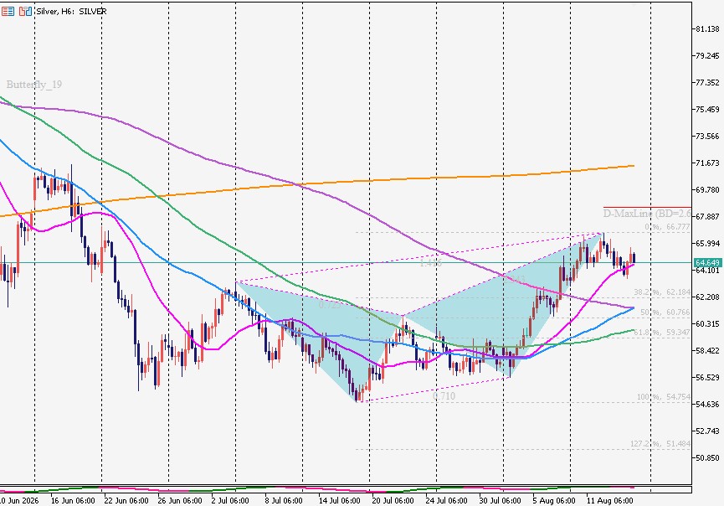This screenshot has width=724, height=506.
Task: Click the '2 Jul 06:00' time label
Action: (230, 501)
